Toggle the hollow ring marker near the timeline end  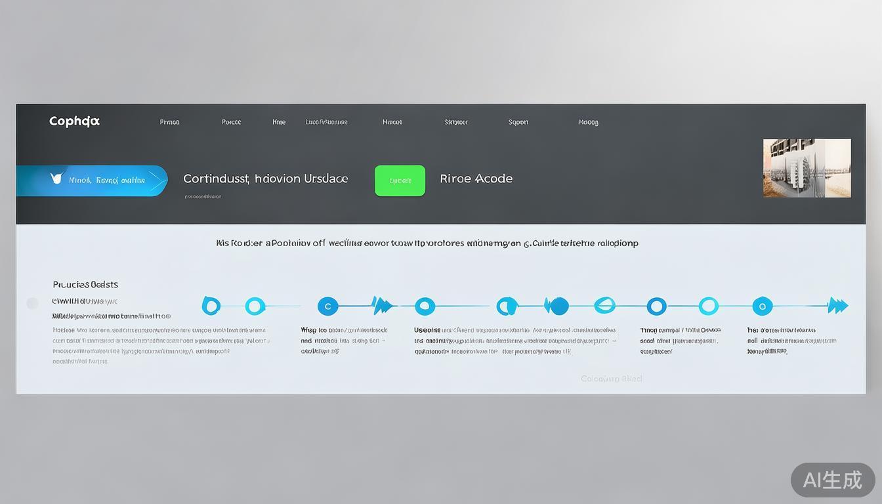709,305
